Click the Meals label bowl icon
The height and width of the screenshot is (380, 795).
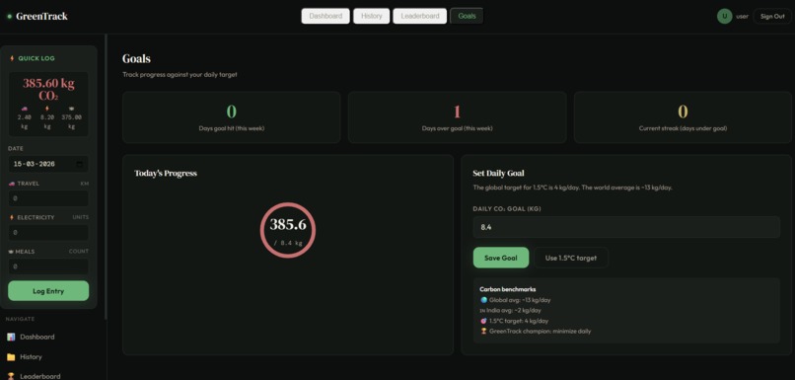(11, 252)
